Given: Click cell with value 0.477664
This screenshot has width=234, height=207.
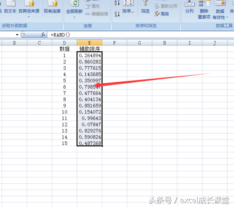Looking at the screenshot, I should coord(89,93).
